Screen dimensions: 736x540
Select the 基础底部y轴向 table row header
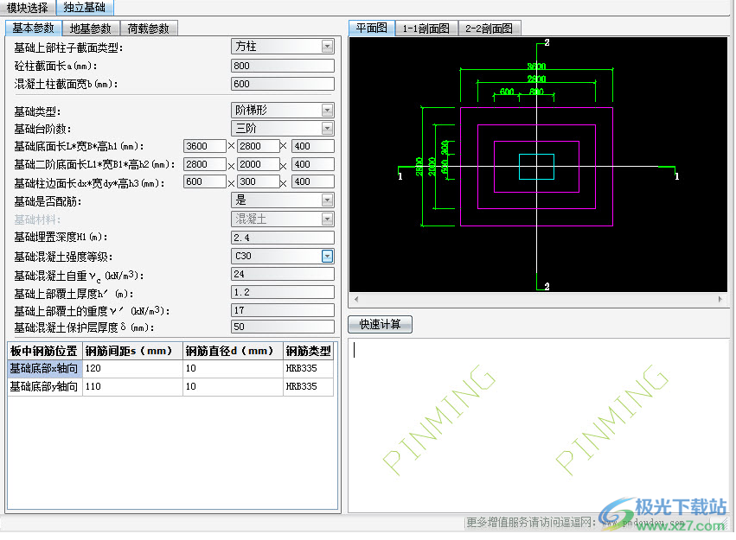click(x=44, y=387)
